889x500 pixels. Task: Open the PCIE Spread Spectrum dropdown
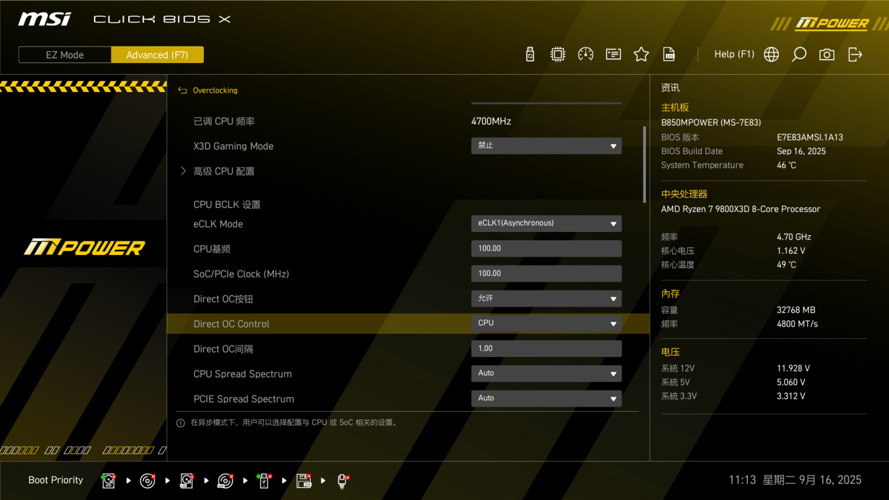(x=547, y=399)
